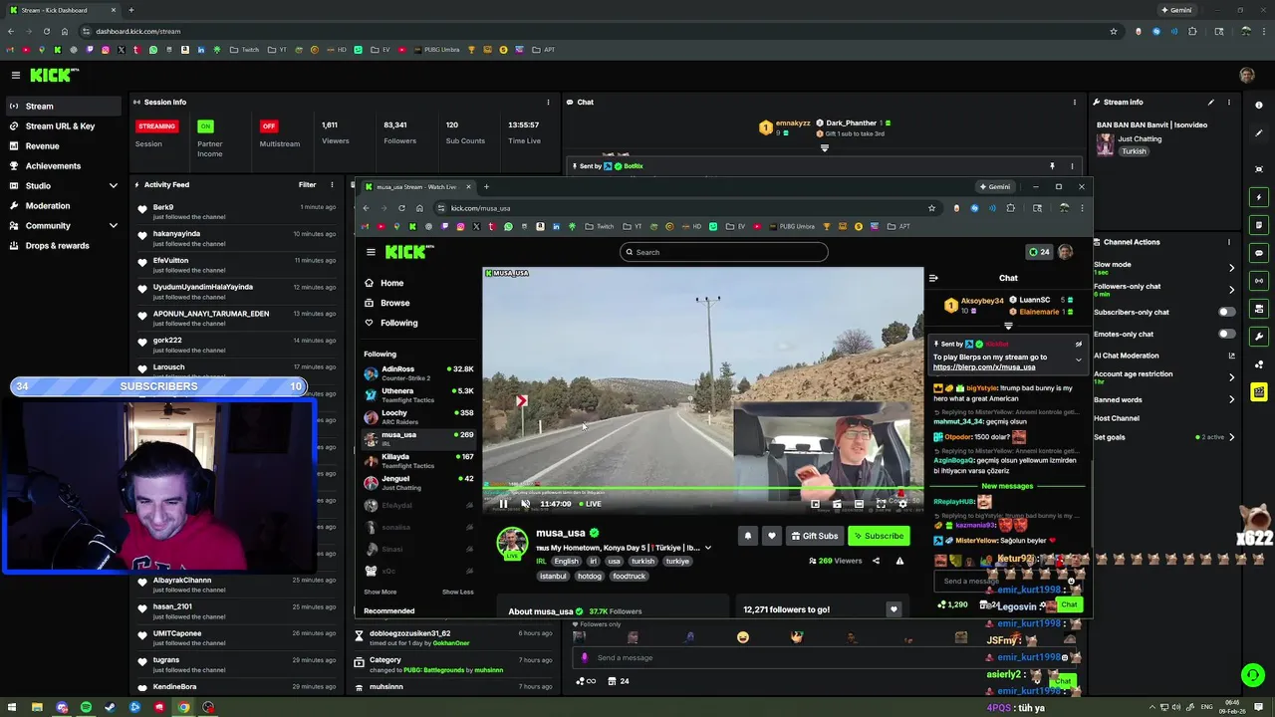The image size is (1275, 717).
Task: Open kick.com hamburger menu
Action: click(371, 252)
